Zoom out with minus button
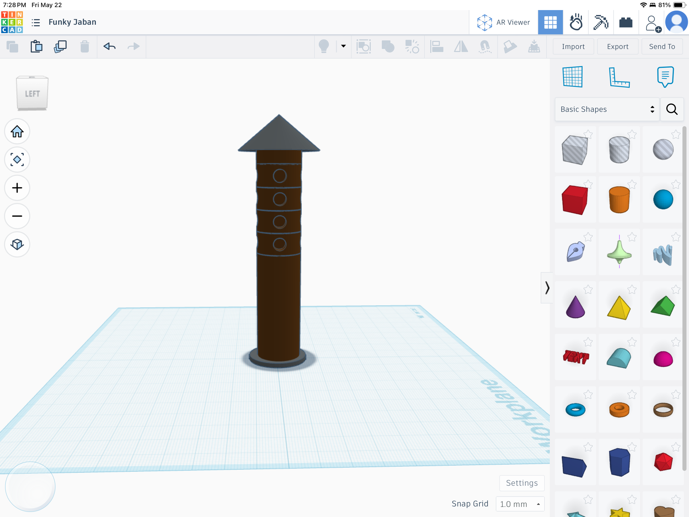 [x=17, y=216]
